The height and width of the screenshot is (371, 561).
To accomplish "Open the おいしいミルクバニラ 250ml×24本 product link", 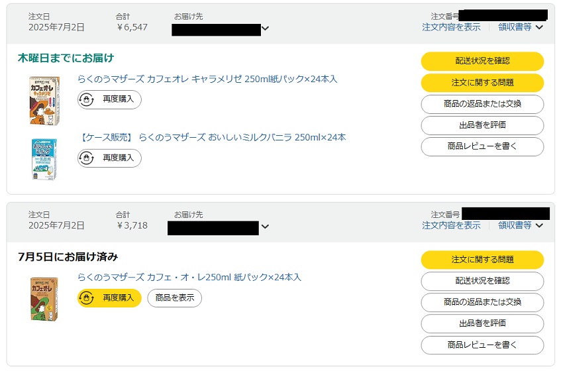I will click(x=212, y=137).
